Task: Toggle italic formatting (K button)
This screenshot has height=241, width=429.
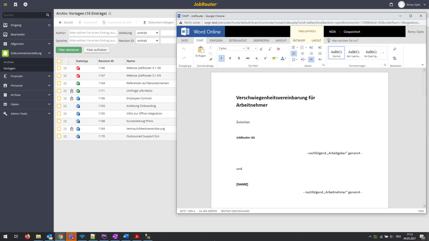Action: click(x=230, y=58)
